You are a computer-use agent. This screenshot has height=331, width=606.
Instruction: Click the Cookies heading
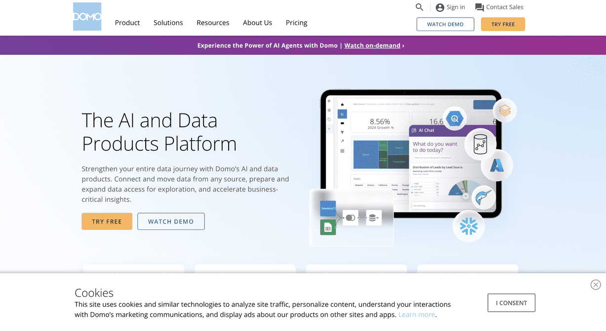pyautogui.click(x=94, y=293)
